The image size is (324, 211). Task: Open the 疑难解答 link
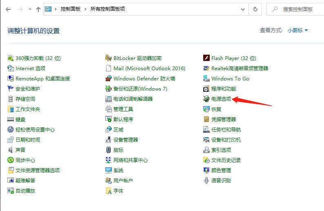coord(25,181)
